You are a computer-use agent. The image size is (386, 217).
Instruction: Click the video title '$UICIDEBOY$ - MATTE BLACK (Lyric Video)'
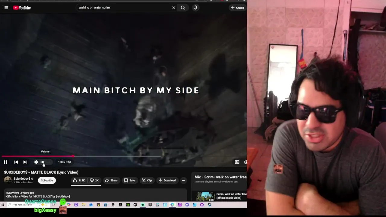coord(41,172)
